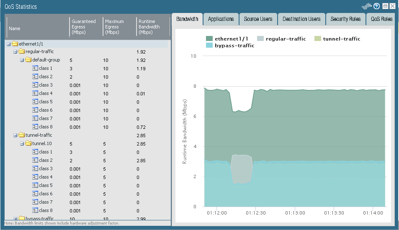Collapse the tunnel-traffic tree node
Viewport: 399px width, 230px height.
pos(15,135)
